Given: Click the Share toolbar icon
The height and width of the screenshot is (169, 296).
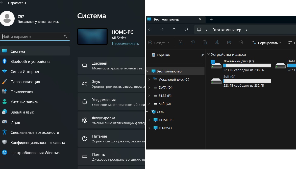Looking at the screenshot, I should 229,43.
